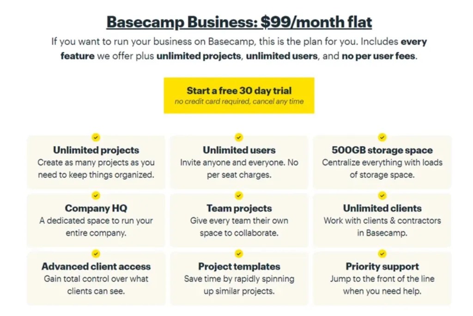Select the Priority support feature card
473x316 pixels.
pyautogui.click(x=382, y=278)
